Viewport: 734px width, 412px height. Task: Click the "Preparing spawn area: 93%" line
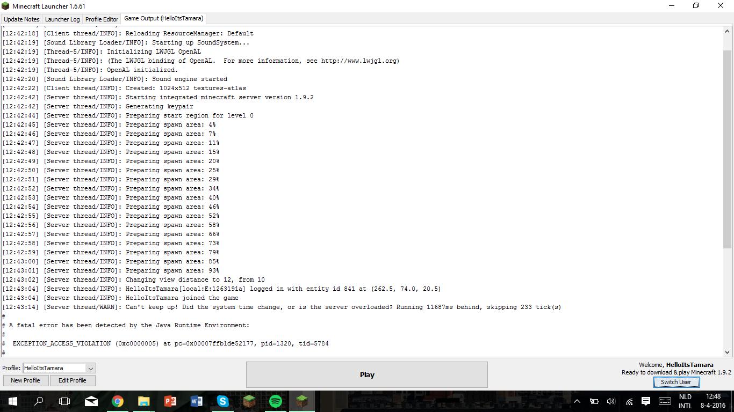pyautogui.click(x=111, y=270)
